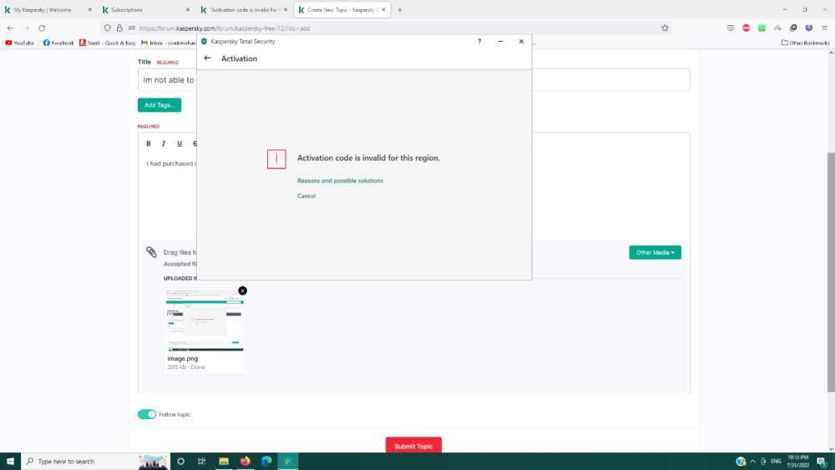Bookmark this page with the star
The image size is (835, 470).
tap(665, 28)
